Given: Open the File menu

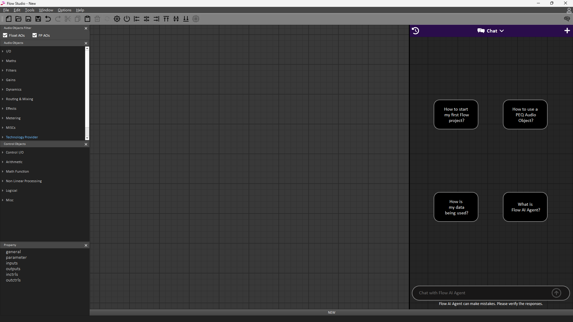Looking at the screenshot, I should (6, 10).
